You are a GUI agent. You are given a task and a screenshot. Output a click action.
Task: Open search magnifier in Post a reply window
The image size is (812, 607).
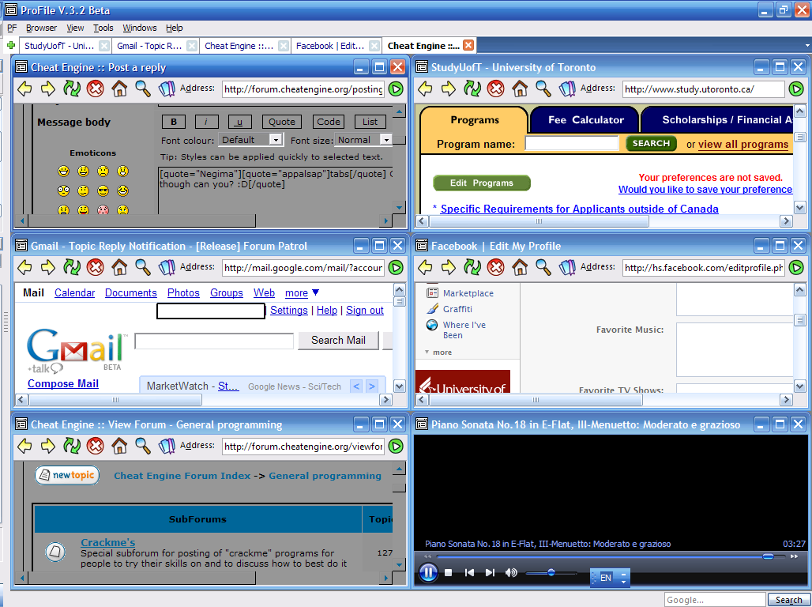point(143,89)
